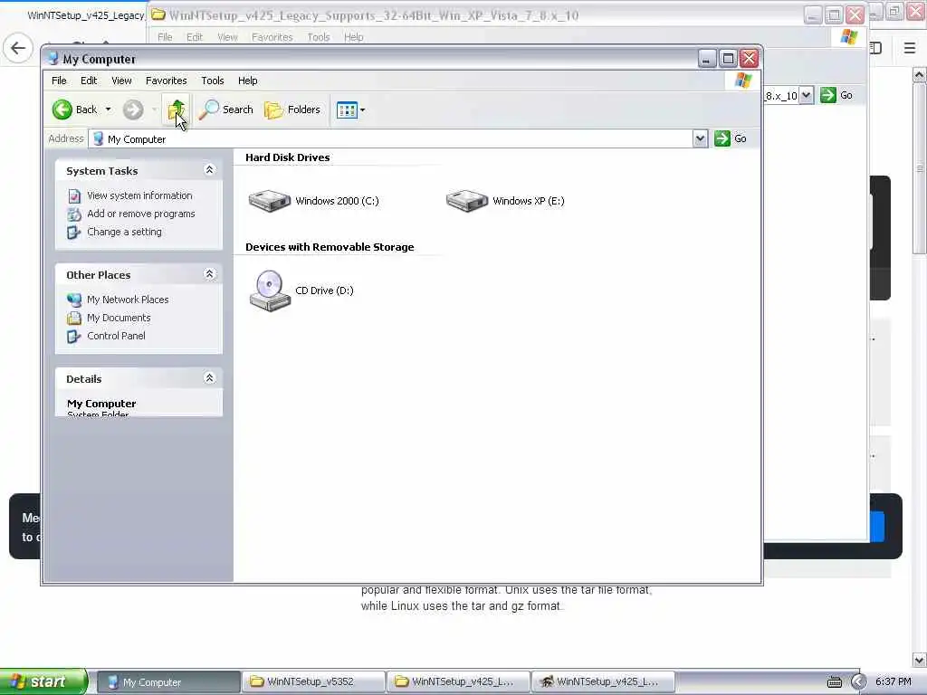Open the Favorites menu in My Computer
The height and width of the screenshot is (695, 927).
pyautogui.click(x=167, y=81)
